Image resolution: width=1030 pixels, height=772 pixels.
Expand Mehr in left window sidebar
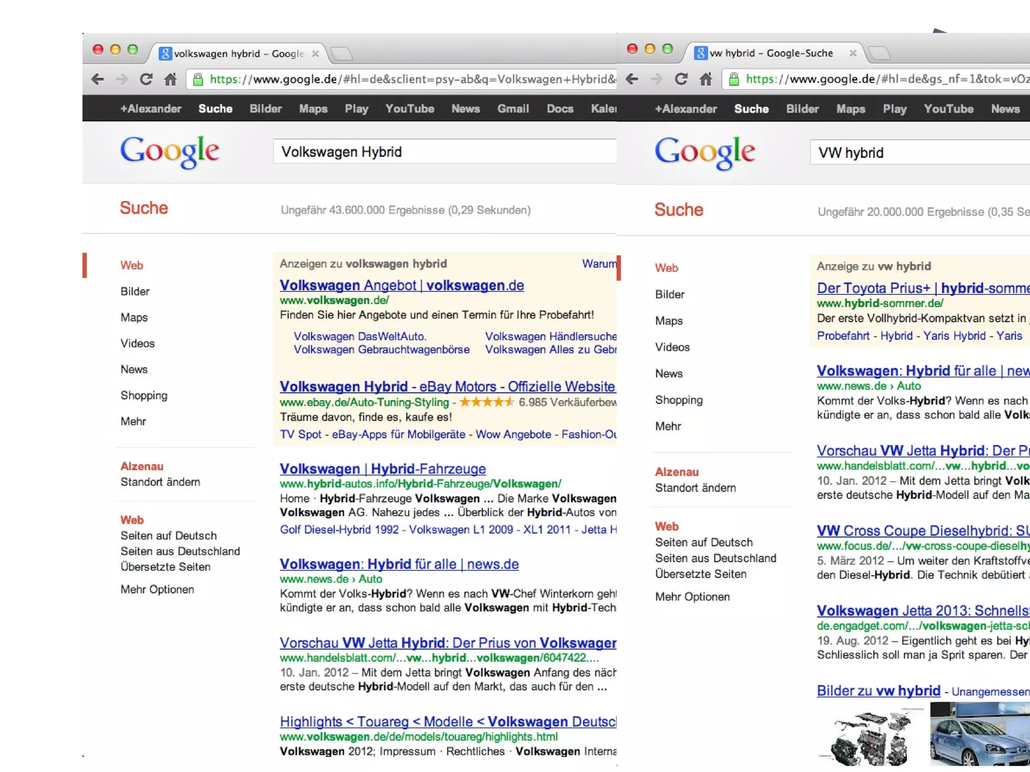(133, 421)
